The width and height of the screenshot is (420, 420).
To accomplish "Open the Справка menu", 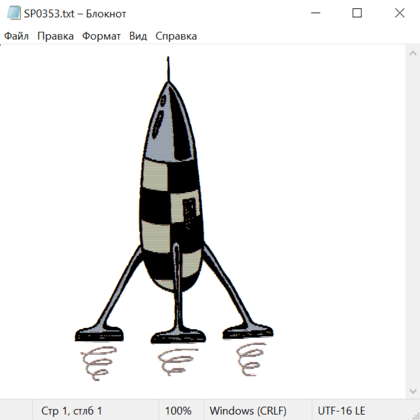I will (176, 36).
